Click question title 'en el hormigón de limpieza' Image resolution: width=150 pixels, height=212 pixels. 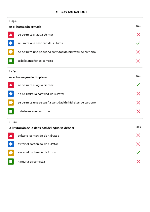click(27, 77)
